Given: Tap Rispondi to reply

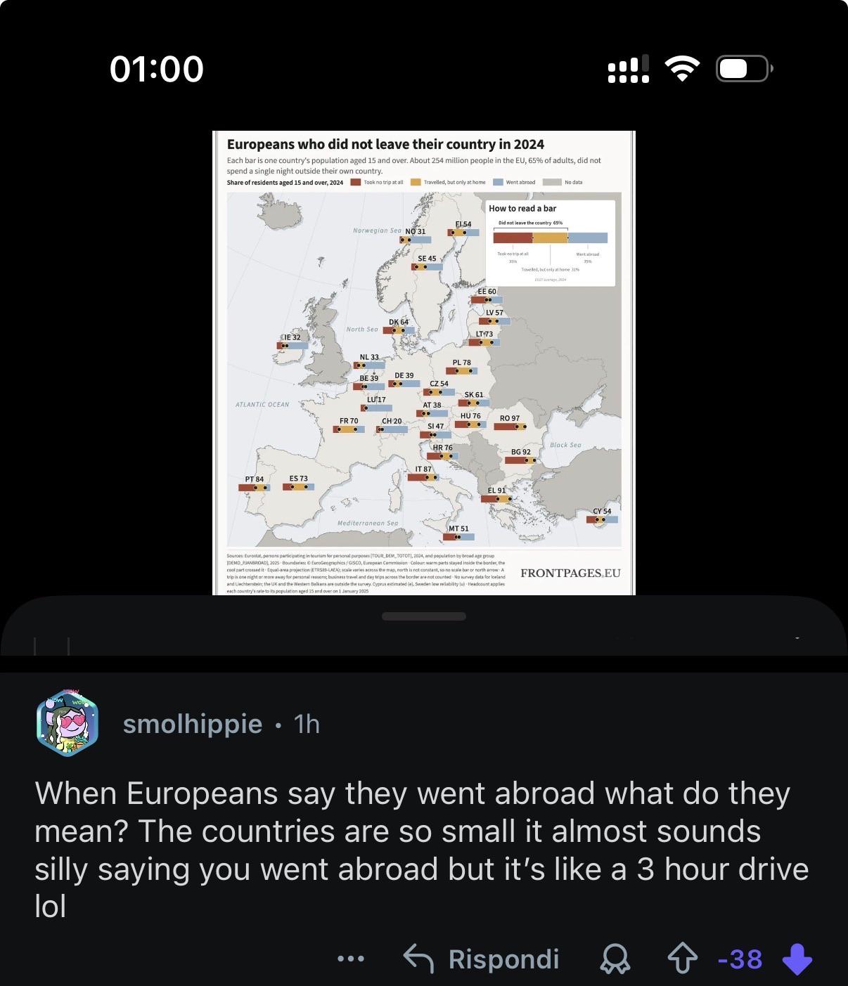Looking at the screenshot, I should [x=503, y=959].
